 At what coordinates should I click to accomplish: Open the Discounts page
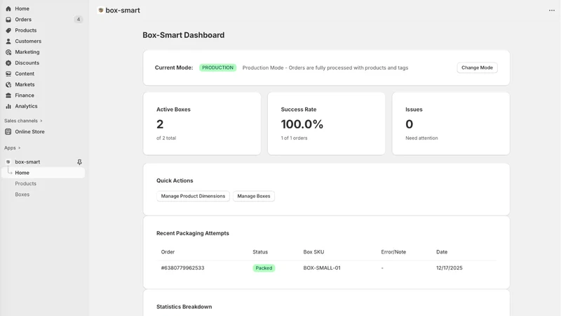tap(27, 62)
